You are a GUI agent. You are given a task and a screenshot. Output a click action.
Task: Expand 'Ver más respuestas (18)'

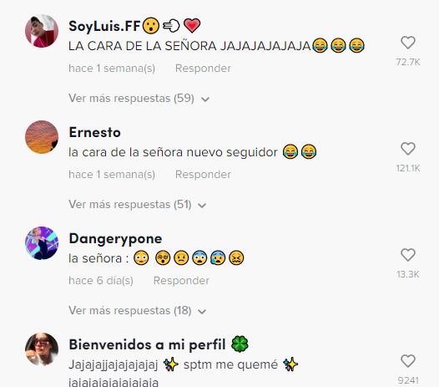tap(138, 311)
